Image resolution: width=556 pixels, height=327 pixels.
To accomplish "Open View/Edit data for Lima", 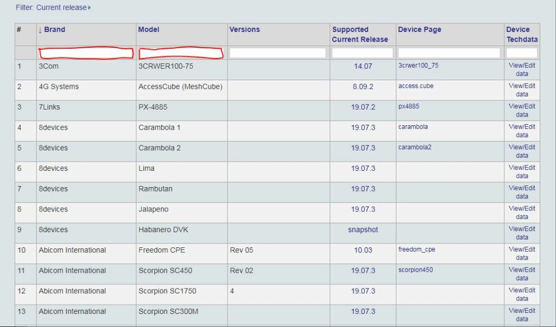I will coord(522,172).
